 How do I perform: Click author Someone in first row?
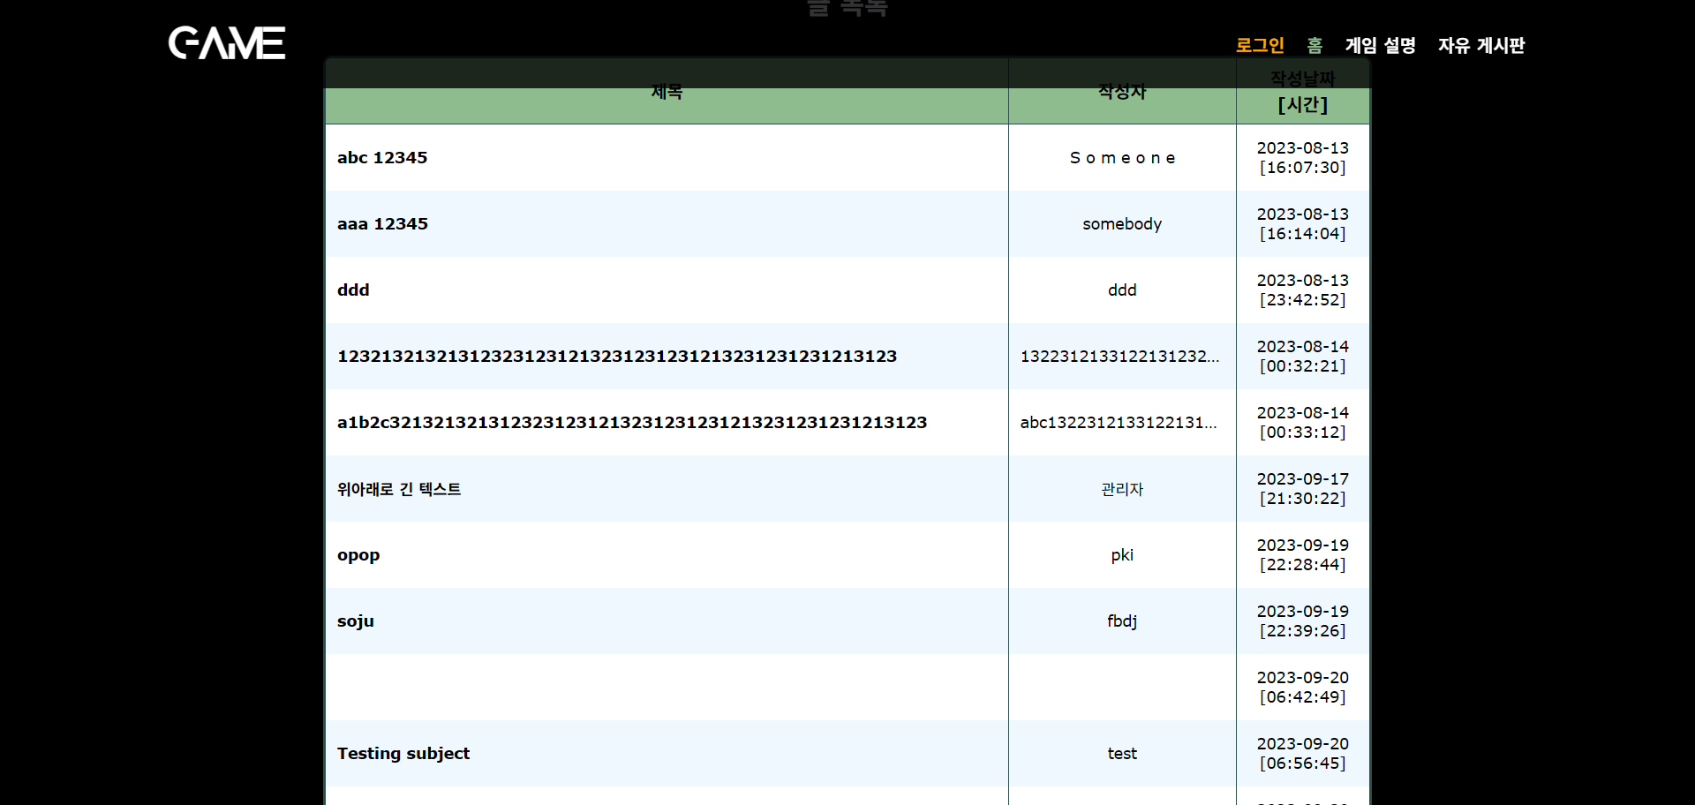[1122, 158]
